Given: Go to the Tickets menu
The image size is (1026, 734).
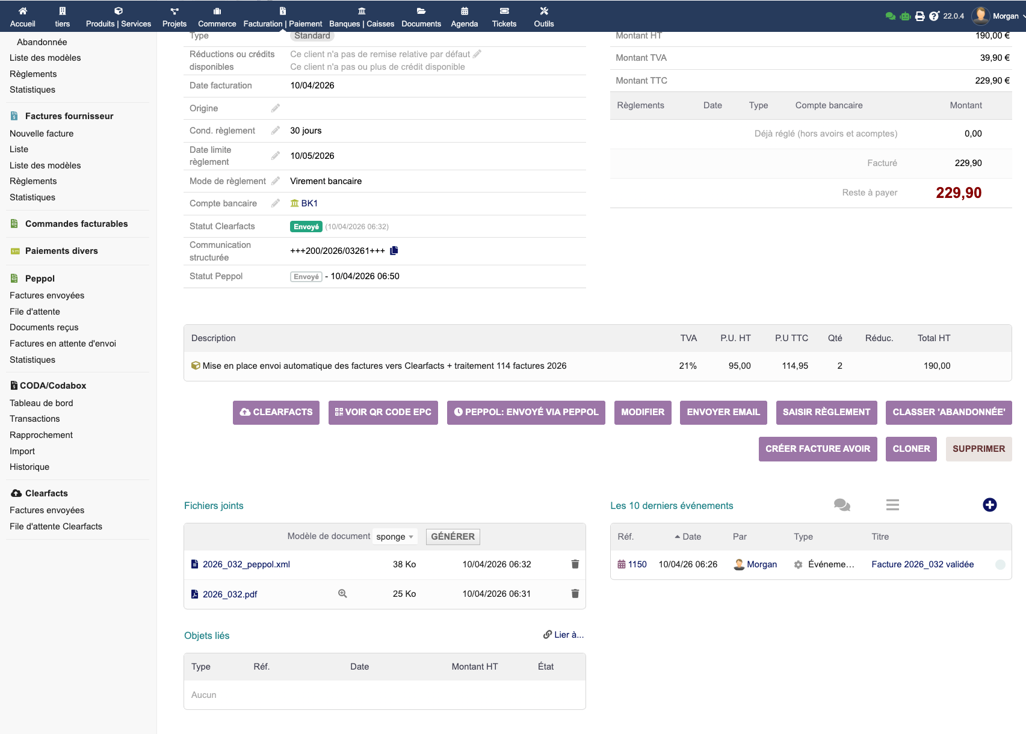Looking at the screenshot, I should point(504,16).
